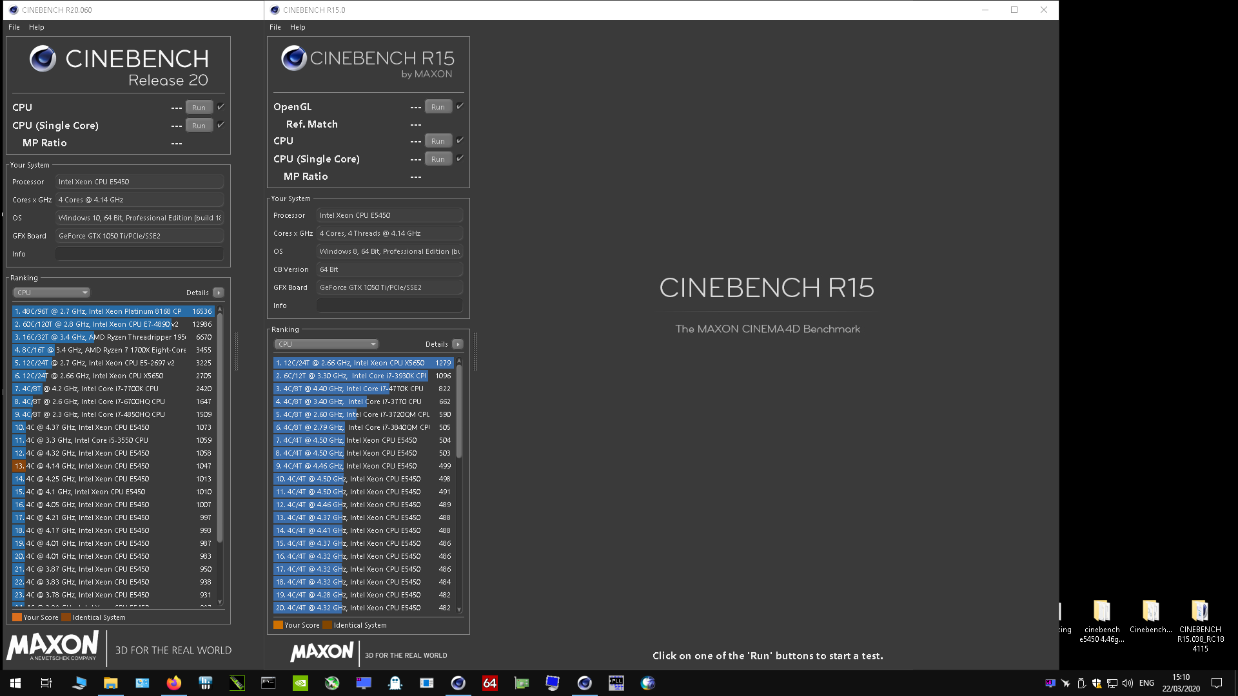Open the network tray icon
Viewport: 1238px width, 696px height.
[x=1112, y=683]
